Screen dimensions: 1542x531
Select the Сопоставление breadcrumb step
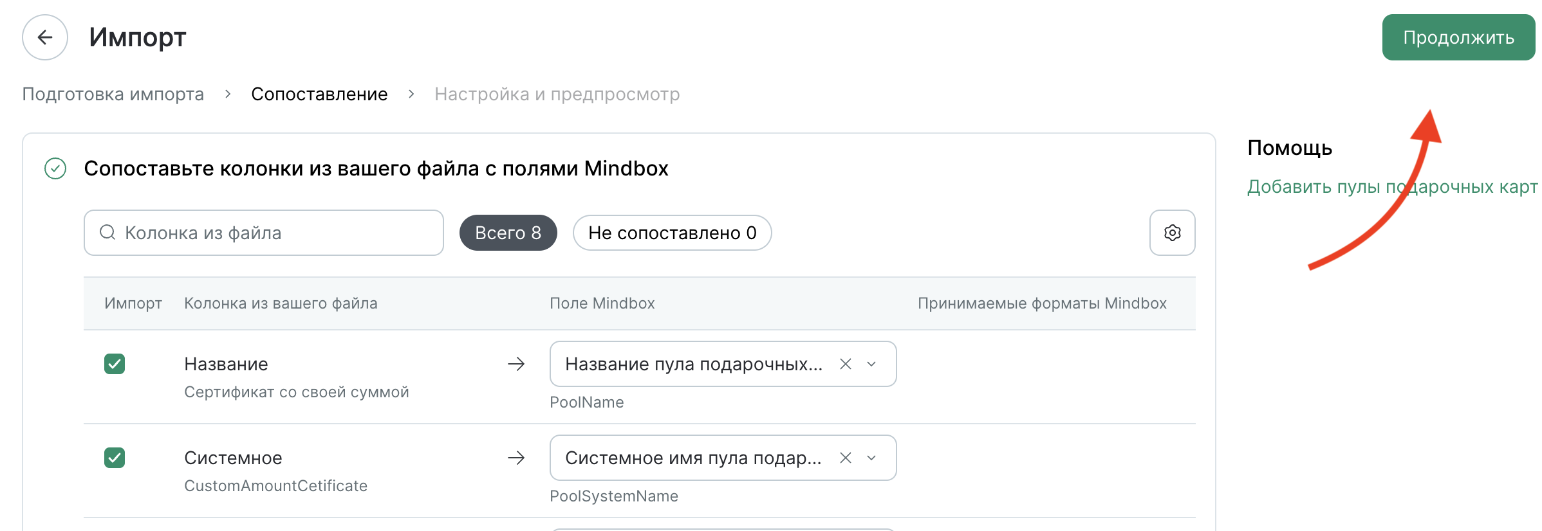click(x=319, y=94)
